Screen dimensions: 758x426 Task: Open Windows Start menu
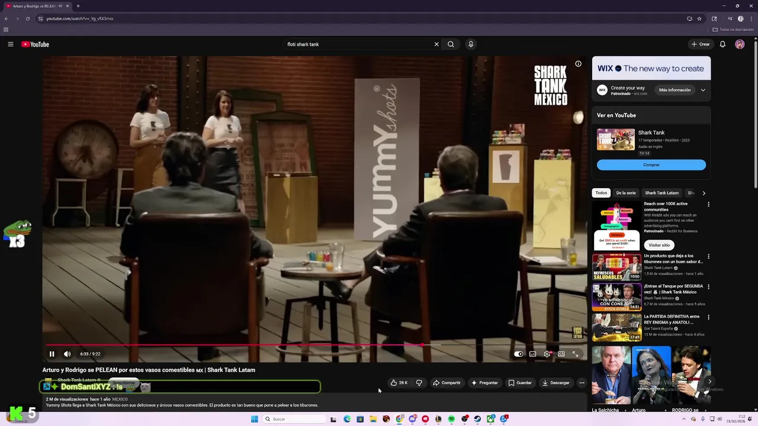tap(255, 419)
